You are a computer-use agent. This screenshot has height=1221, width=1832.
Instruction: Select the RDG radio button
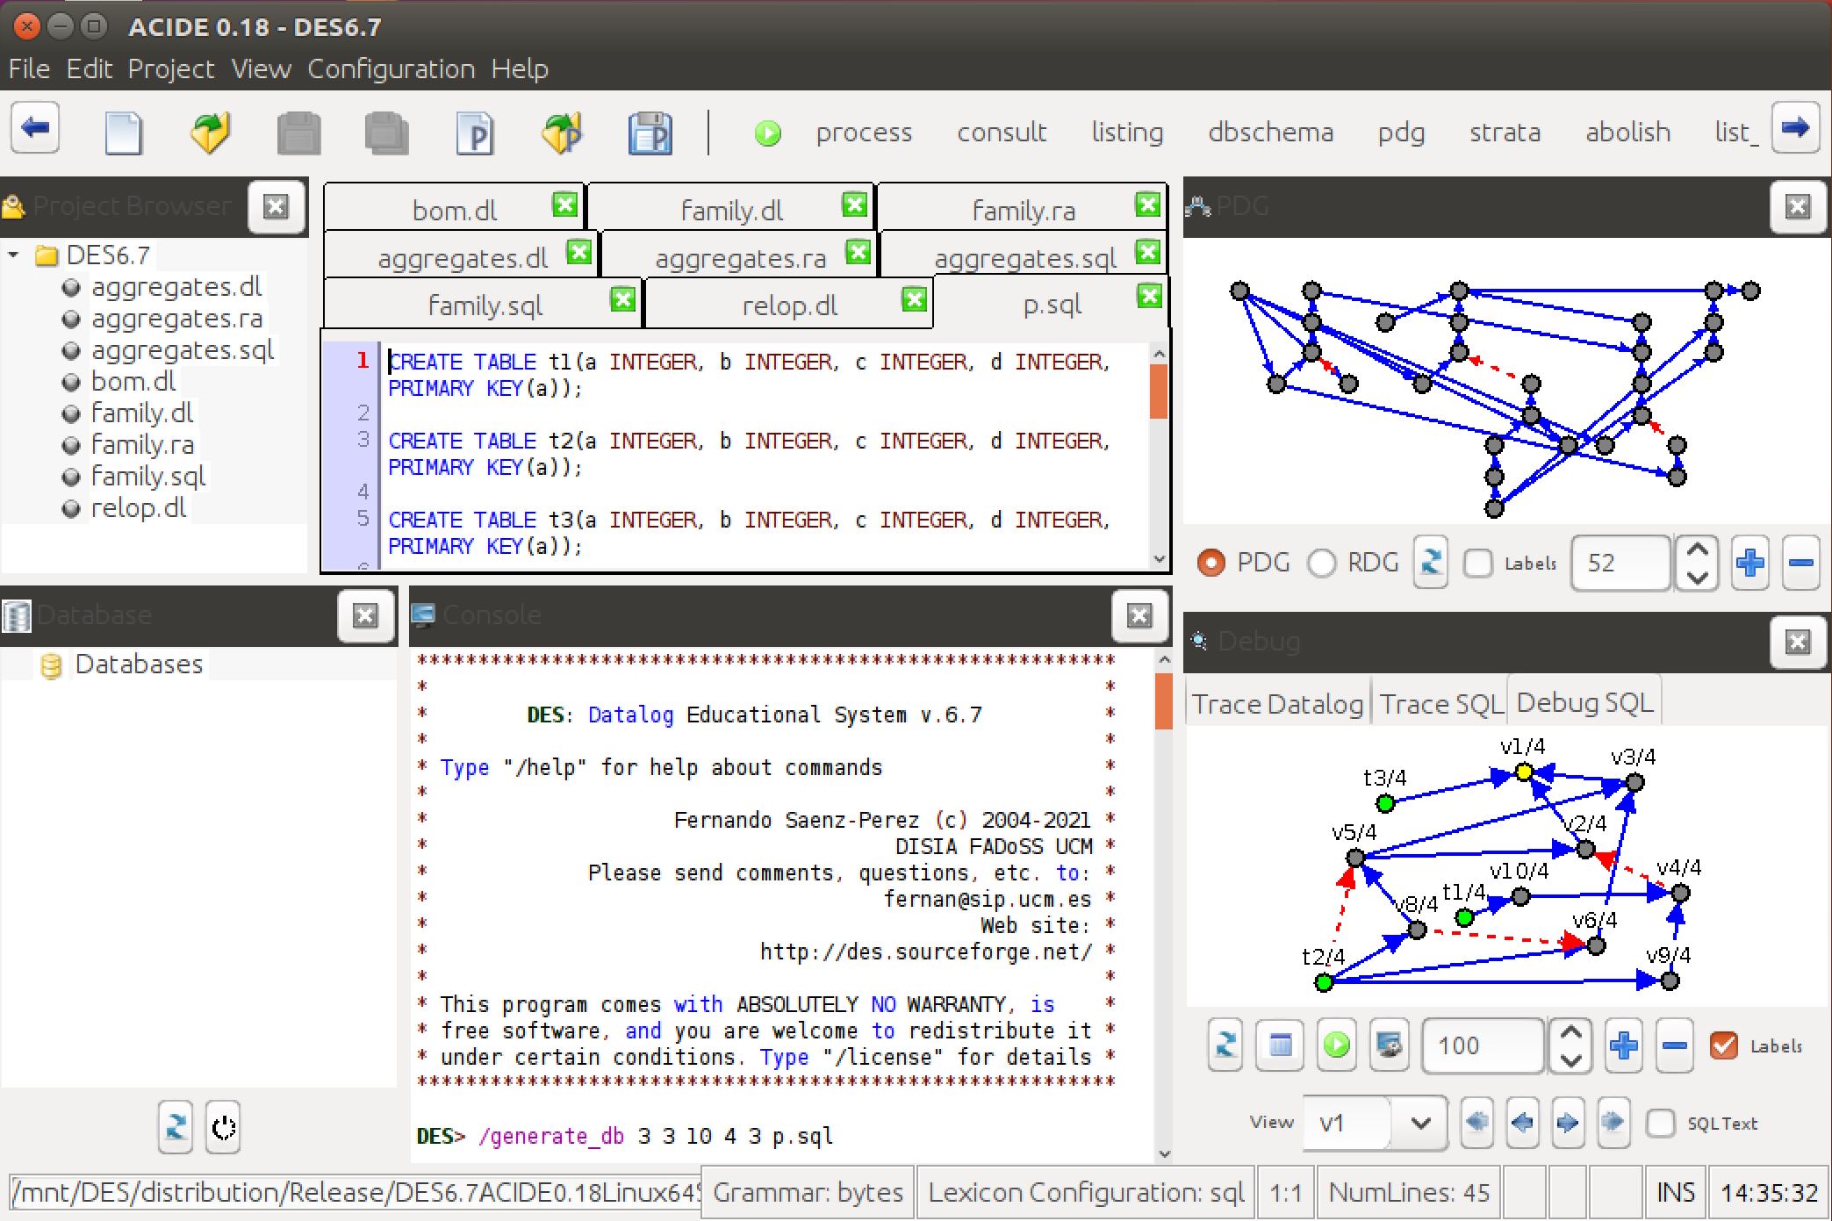[x=1322, y=563]
